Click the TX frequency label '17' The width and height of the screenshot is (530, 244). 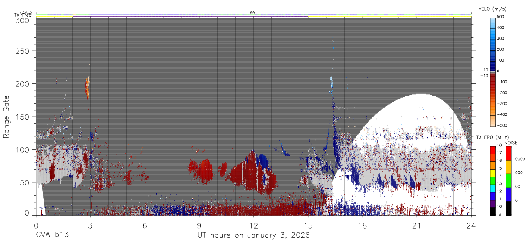tap(500, 153)
